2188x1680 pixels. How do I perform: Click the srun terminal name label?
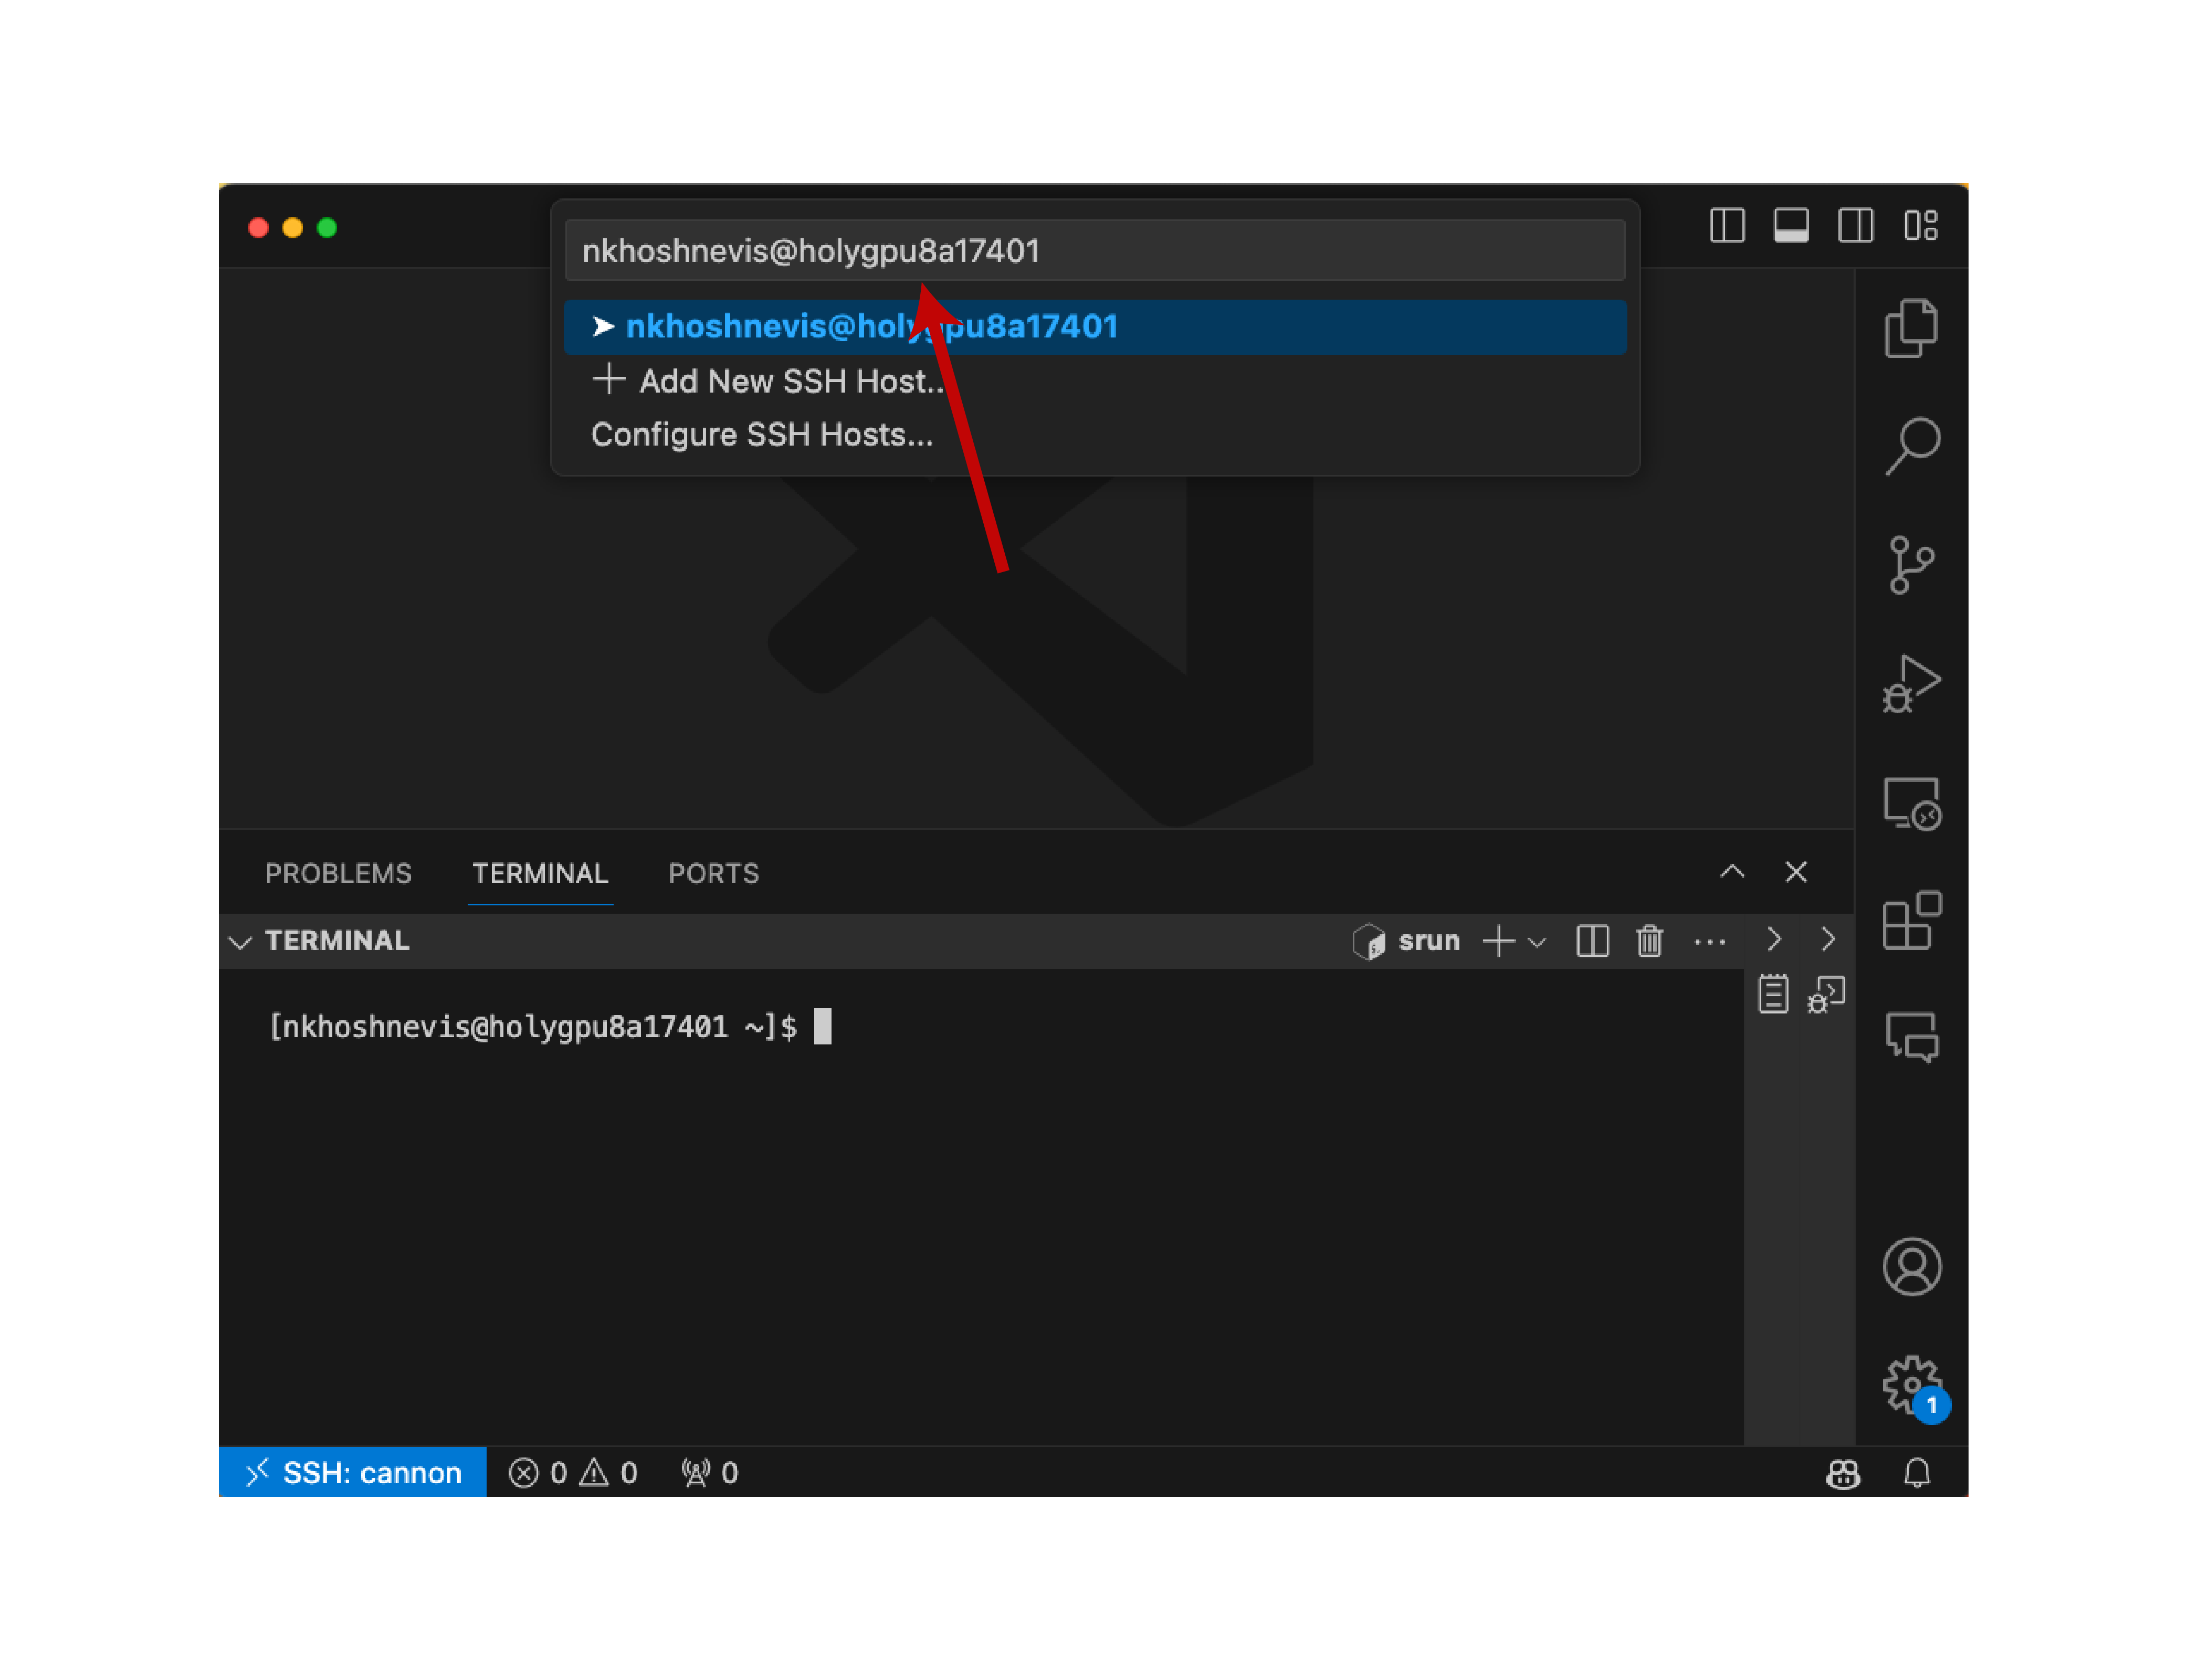click(x=1428, y=941)
